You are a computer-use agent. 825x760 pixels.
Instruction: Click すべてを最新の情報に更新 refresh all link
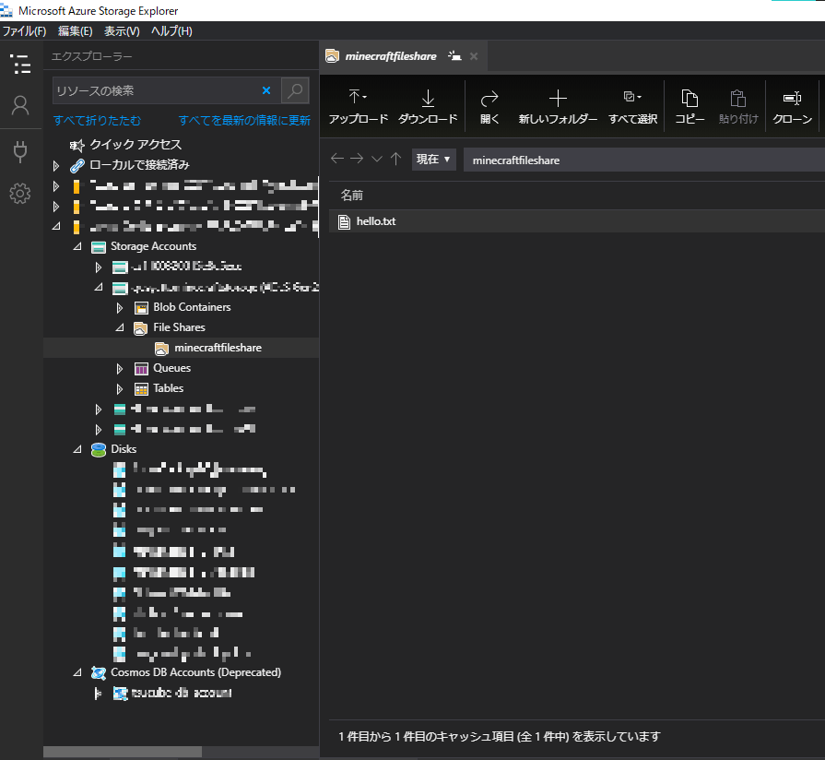point(244,121)
